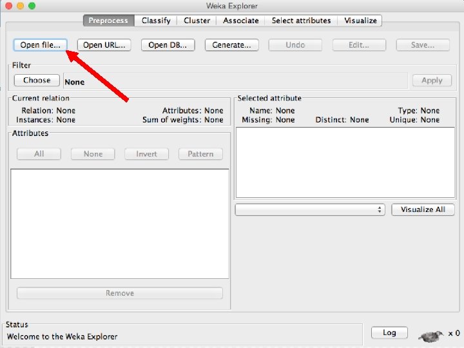Click the Pattern button

click(200, 154)
